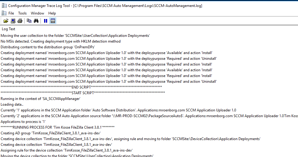This screenshot has width=298, height=157.
Task: Select the 'Running in the context of' line
Action: click(40, 99)
